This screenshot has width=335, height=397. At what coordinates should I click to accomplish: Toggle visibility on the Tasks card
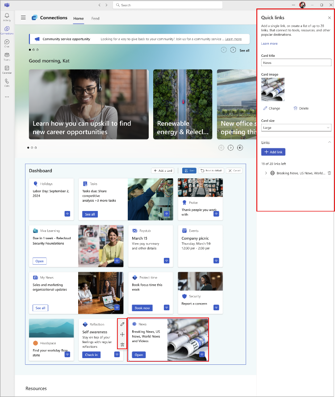coord(167,214)
